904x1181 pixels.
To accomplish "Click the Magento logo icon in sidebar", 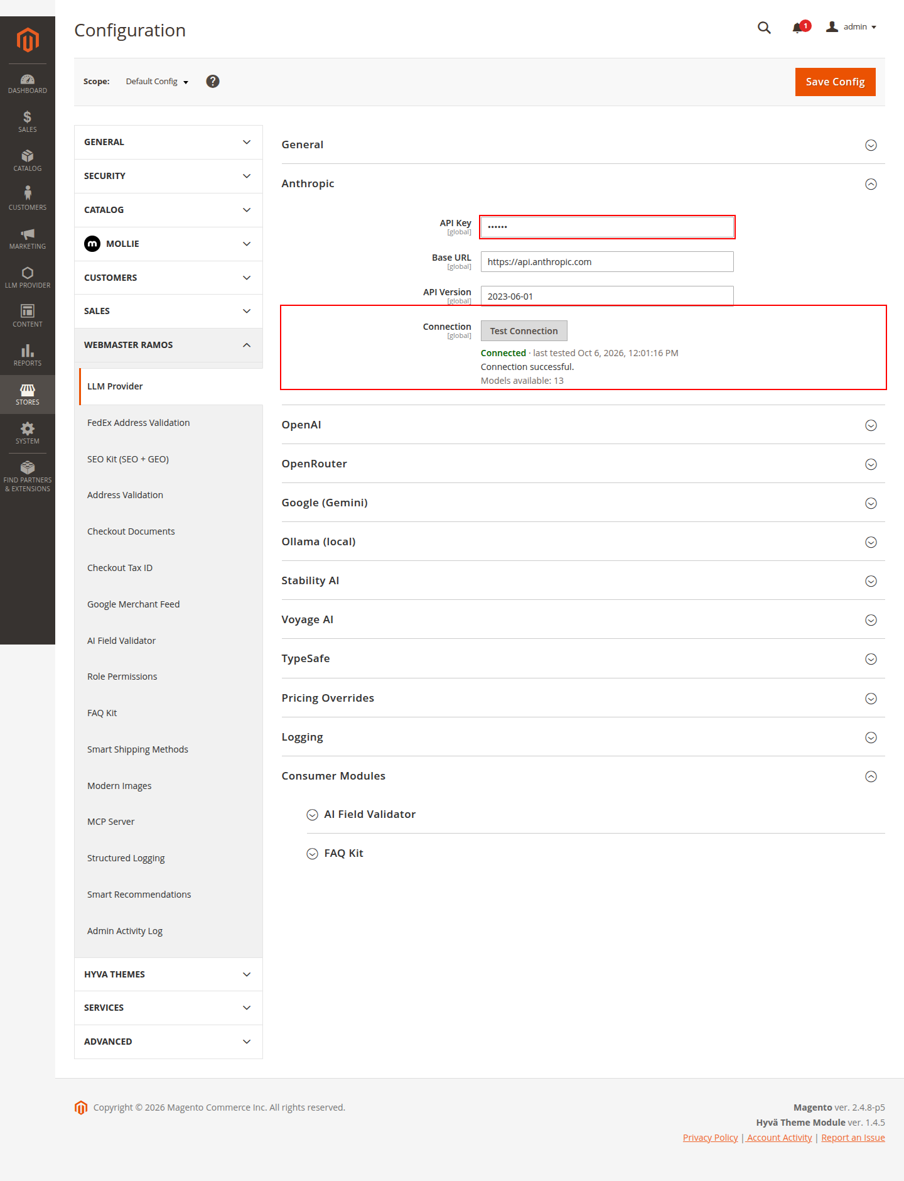I will point(28,40).
